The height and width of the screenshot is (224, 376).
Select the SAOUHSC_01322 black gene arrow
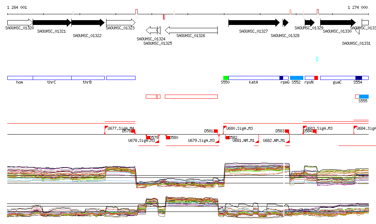(x=88, y=23)
